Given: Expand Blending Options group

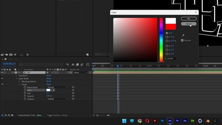Looking at the screenshot, I should 19,82.
